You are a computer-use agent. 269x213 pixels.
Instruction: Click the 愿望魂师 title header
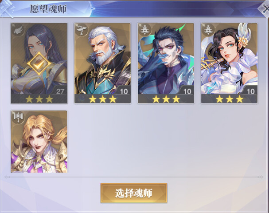pyautogui.click(x=48, y=9)
